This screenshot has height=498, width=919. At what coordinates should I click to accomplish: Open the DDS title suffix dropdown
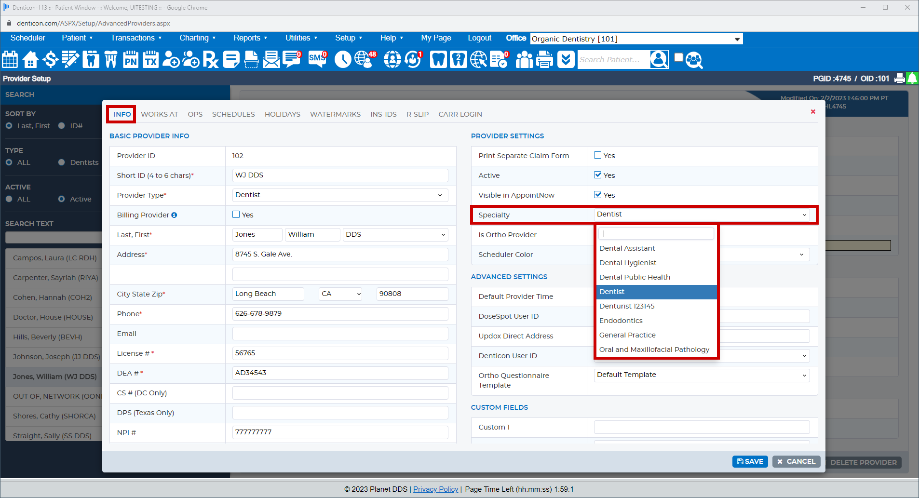395,234
